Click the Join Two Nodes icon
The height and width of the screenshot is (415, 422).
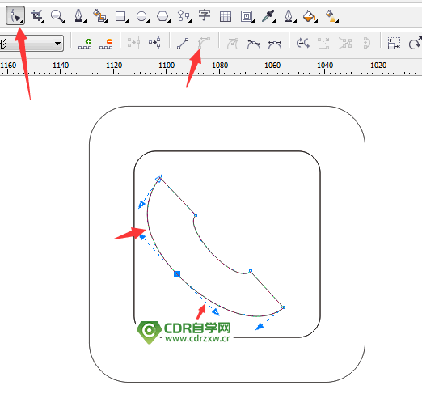point(133,43)
